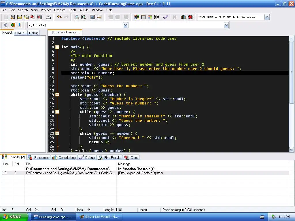
Task: Close all files from toolbar
Action: pyautogui.click(x=39, y=17)
